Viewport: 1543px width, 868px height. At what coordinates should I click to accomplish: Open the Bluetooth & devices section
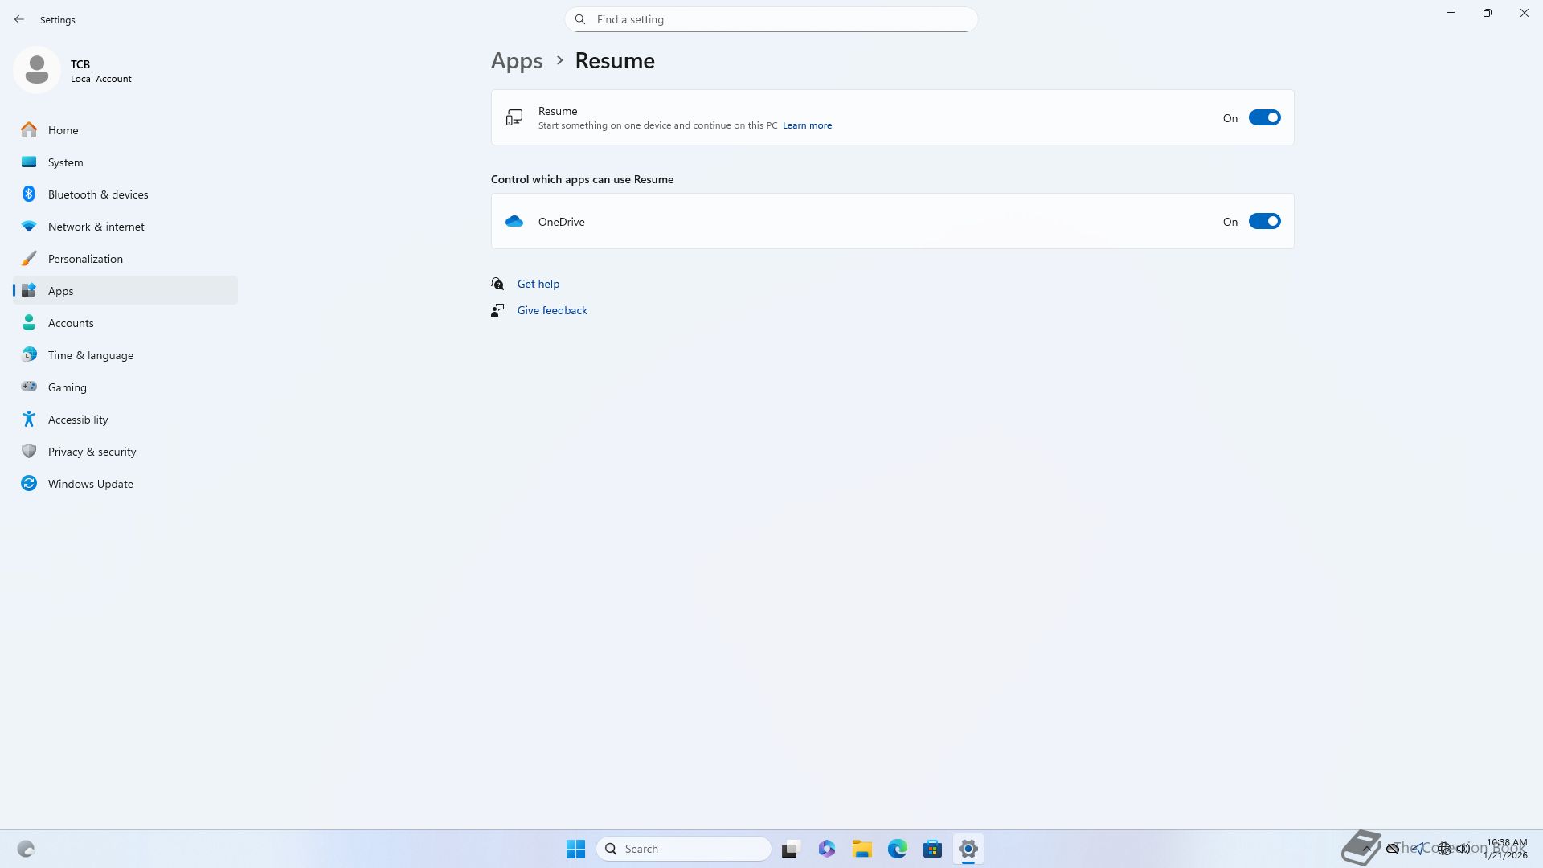click(97, 194)
